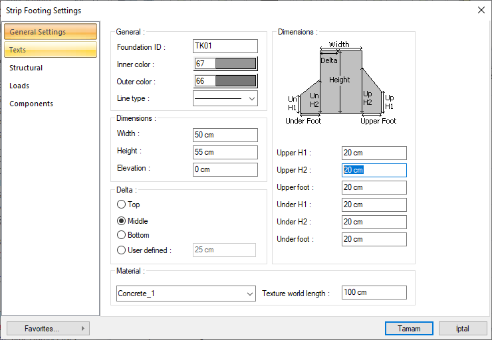Open the Loads section
Viewport: 492px width, 340px height.
point(19,86)
